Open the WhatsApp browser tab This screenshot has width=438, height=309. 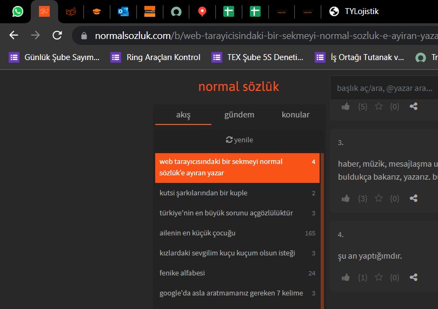pos(18,11)
